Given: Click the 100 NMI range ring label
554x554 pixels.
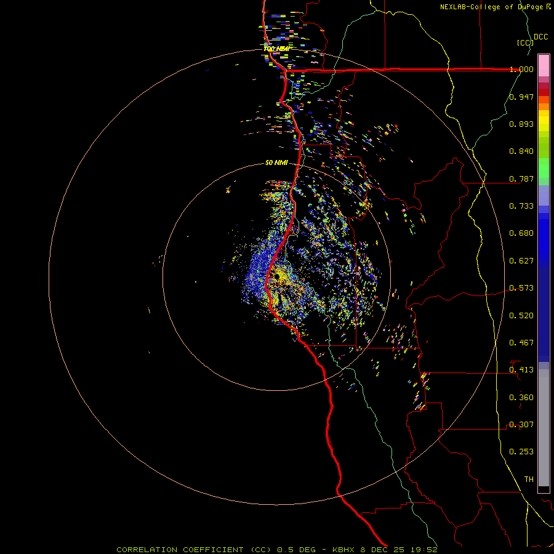Looking at the screenshot, I should tap(276, 49).
